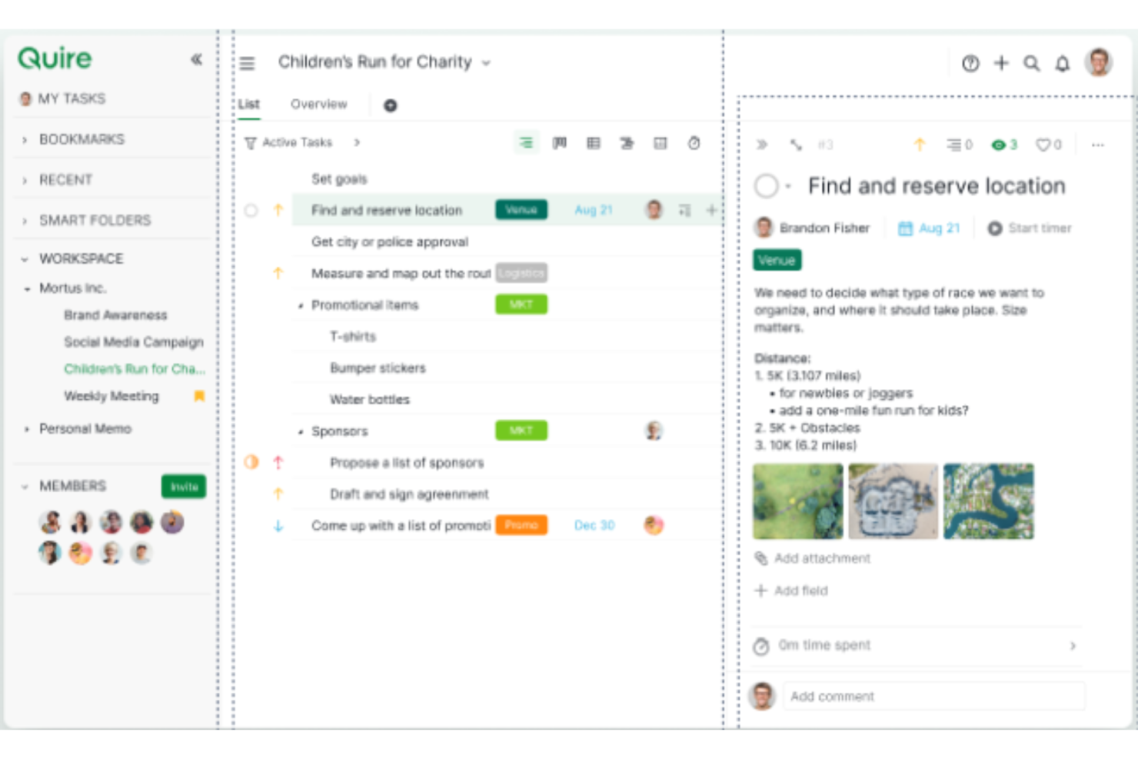Open the help question mark icon
Viewport: 1138px width, 759px height.
coord(970,64)
